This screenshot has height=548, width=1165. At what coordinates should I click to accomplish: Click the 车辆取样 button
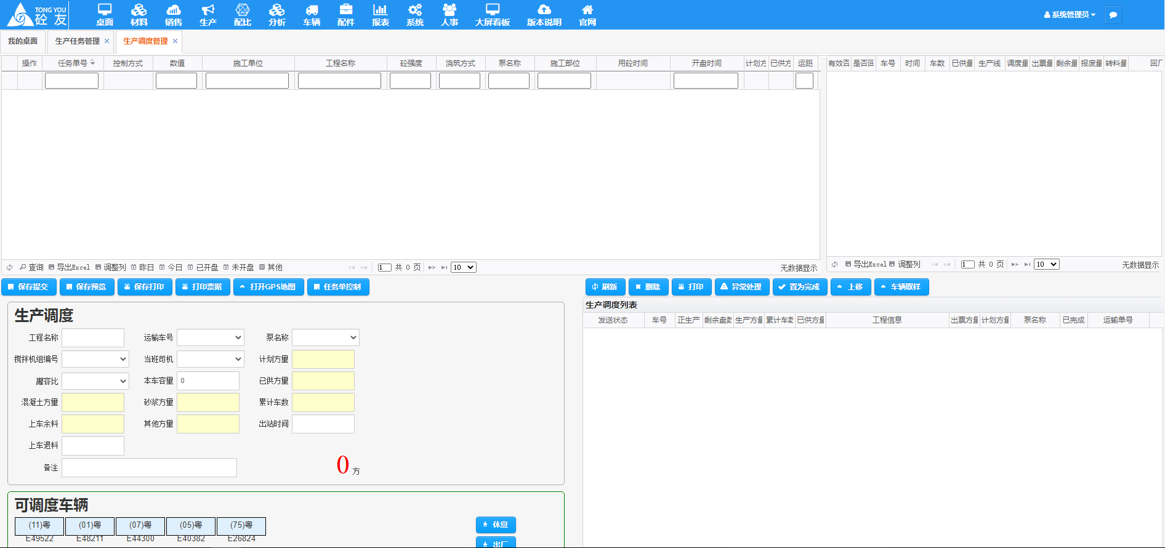pyautogui.click(x=901, y=287)
